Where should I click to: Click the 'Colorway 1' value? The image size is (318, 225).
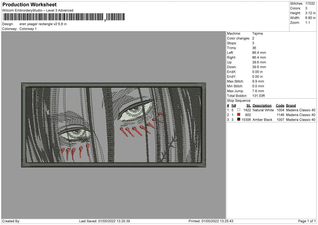click(28, 29)
